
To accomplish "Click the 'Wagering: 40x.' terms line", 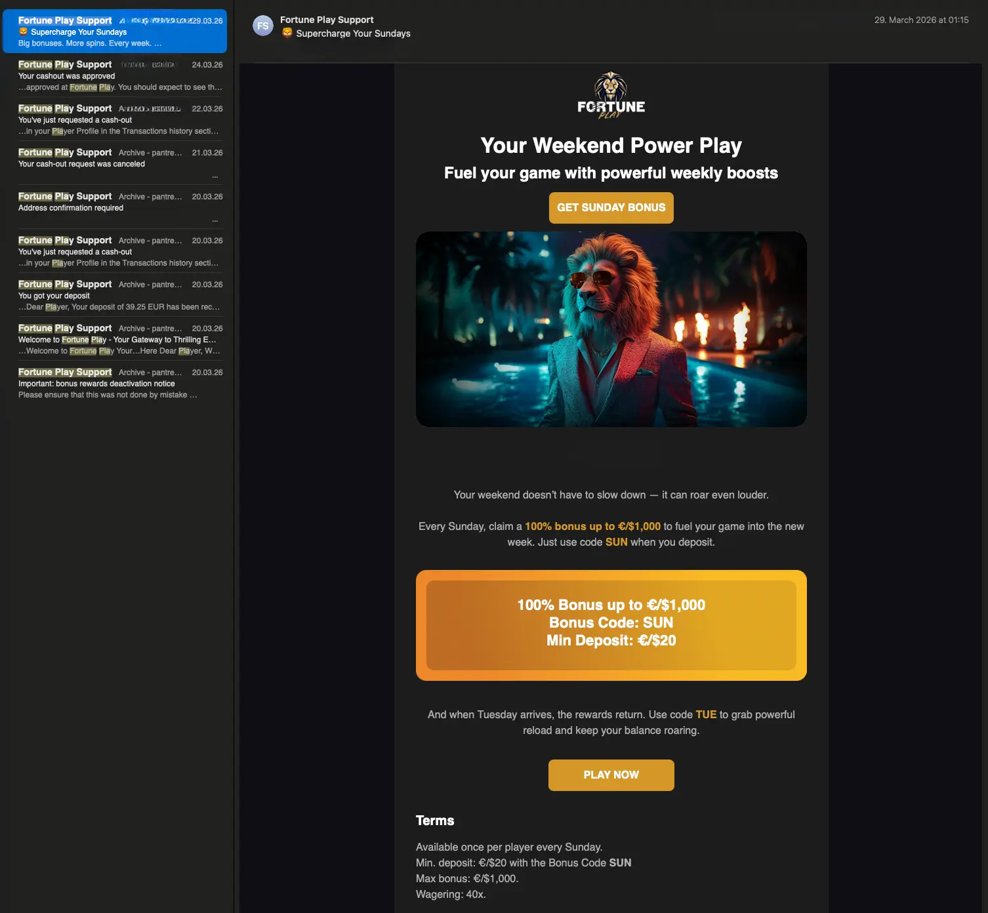I will point(451,895).
